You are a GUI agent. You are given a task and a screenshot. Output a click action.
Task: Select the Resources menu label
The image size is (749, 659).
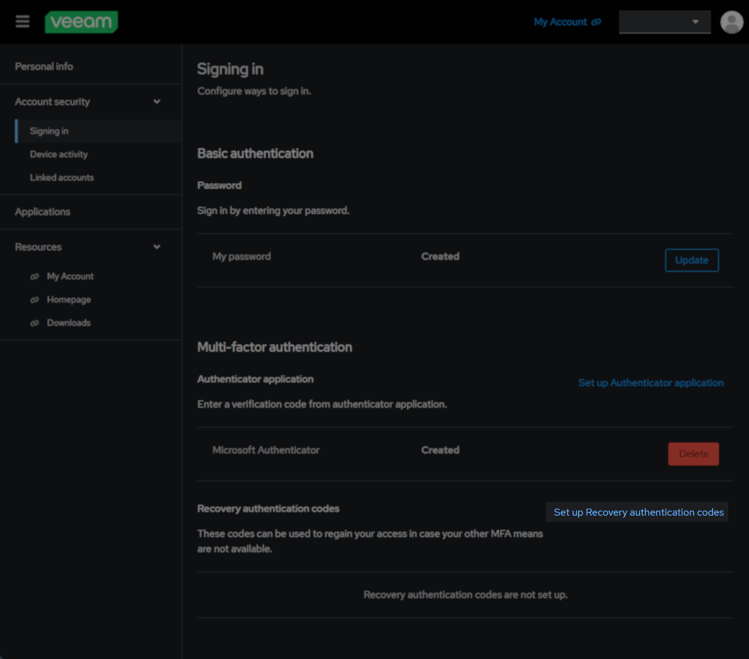pyautogui.click(x=38, y=247)
